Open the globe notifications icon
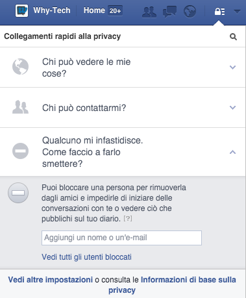 tap(190, 11)
